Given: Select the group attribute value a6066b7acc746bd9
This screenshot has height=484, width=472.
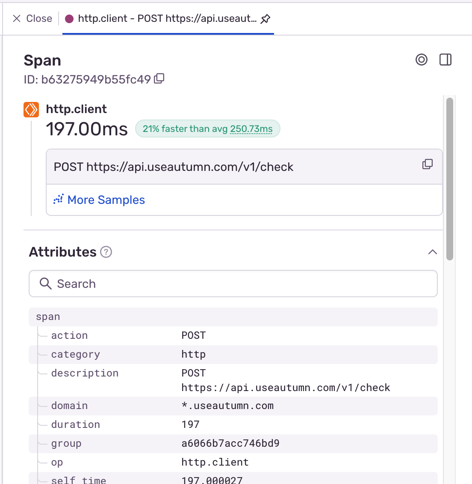Looking at the screenshot, I should [x=230, y=443].
